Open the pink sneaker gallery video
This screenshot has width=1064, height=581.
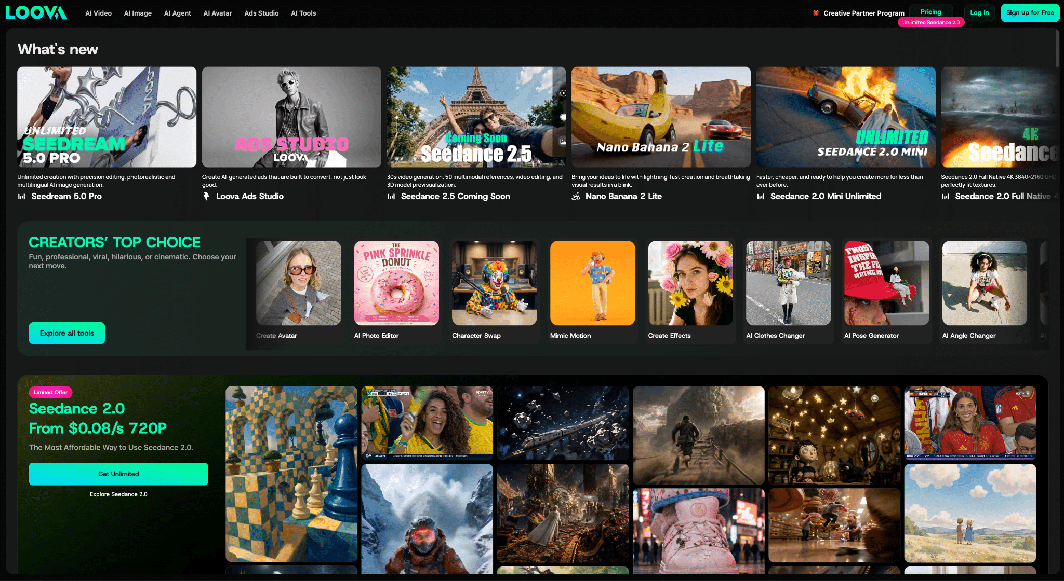click(699, 531)
